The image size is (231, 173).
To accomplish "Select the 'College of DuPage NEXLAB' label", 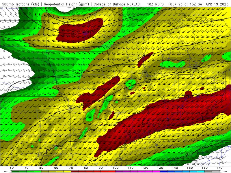I will tap(117, 4).
